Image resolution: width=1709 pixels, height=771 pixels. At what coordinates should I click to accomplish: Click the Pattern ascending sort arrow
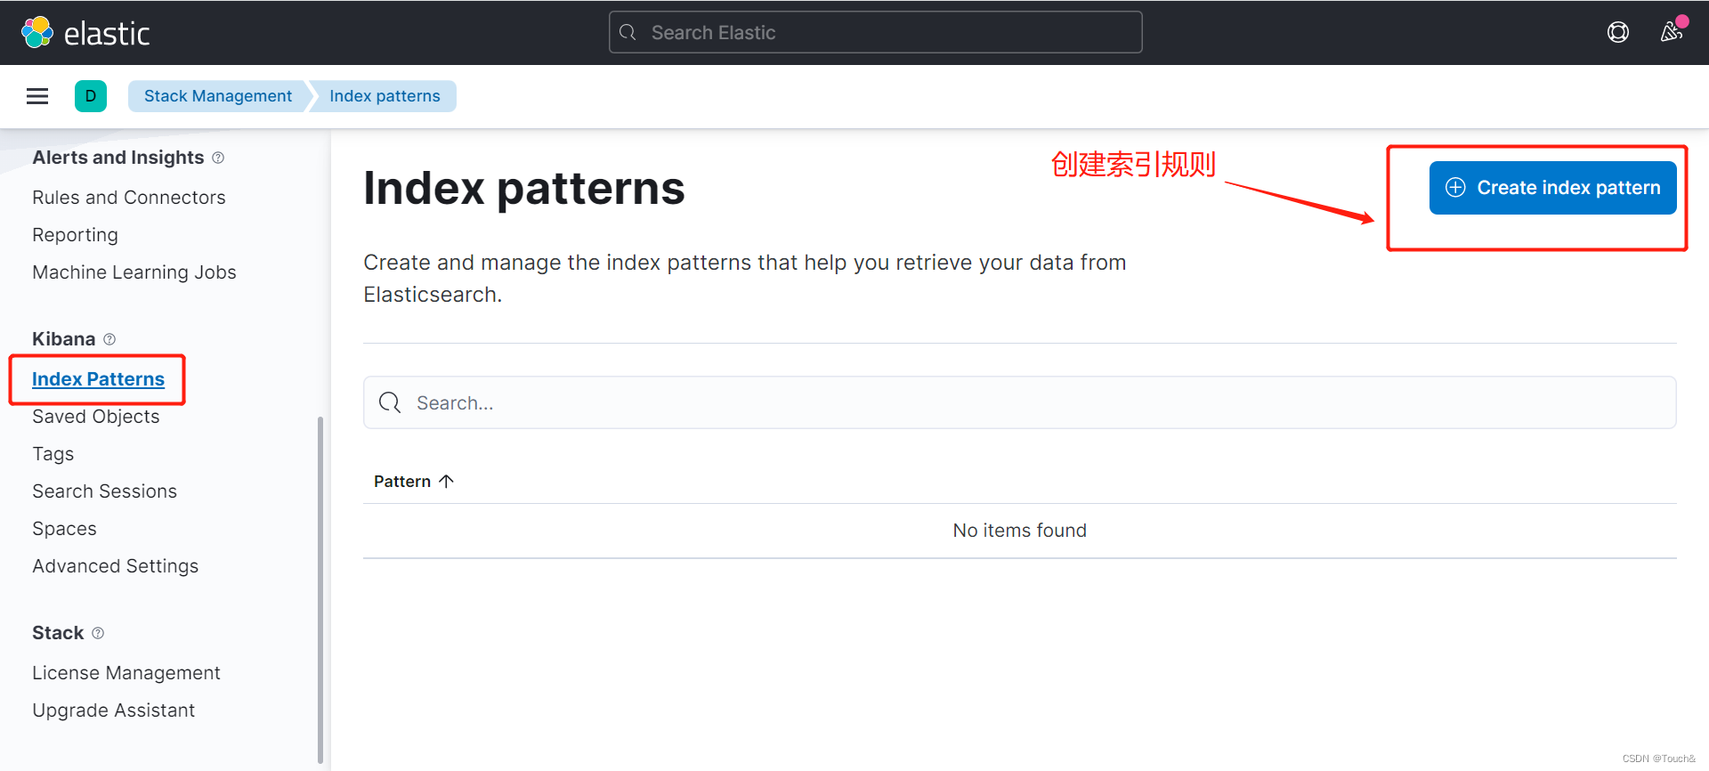pyautogui.click(x=447, y=482)
